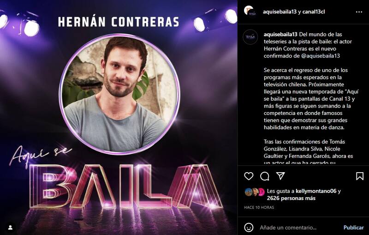The height and width of the screenshot is (235, 369).
Task: Open the aquisebaila13 avatar beside the caption
Action: click(x=250, y=37)
